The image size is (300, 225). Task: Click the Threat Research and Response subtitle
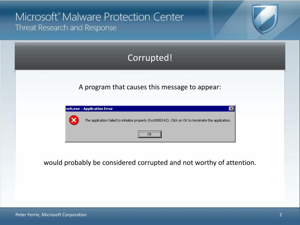click(x=66, y=28)
